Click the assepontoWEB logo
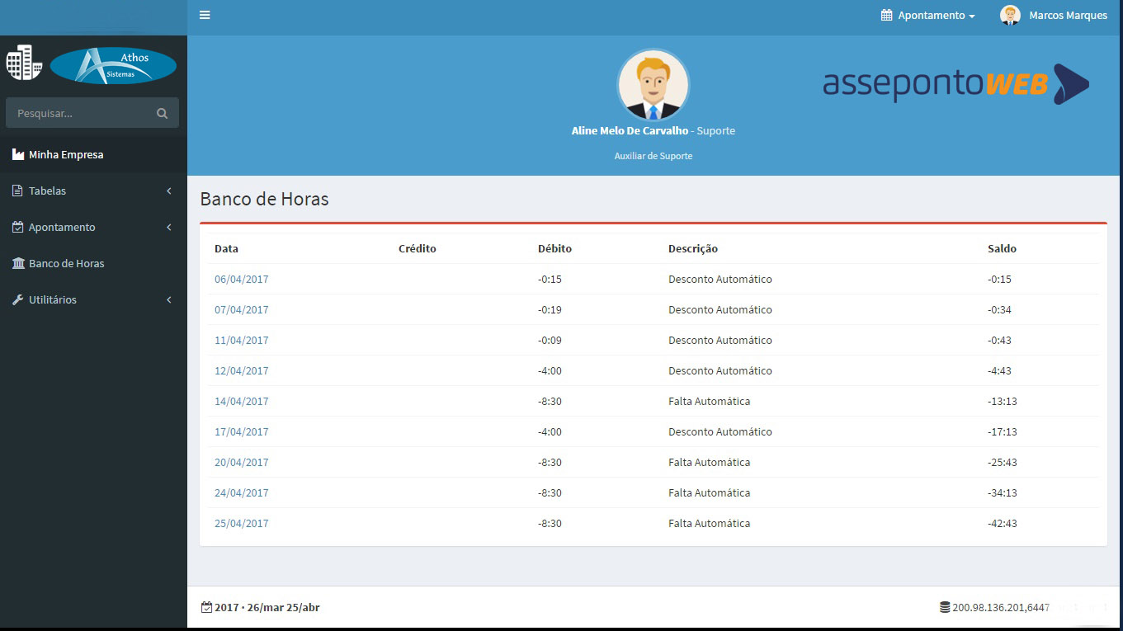The image size is (1123, 631). 955,83
